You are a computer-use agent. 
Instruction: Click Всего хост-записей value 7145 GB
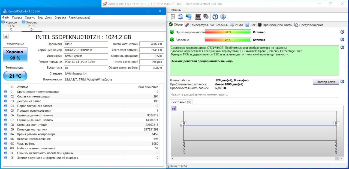point(151,50)
